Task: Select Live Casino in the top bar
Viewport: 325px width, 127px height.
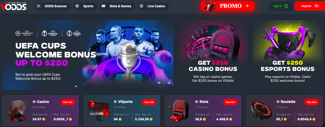Action: pyautogui.click(x=153, y=6)
